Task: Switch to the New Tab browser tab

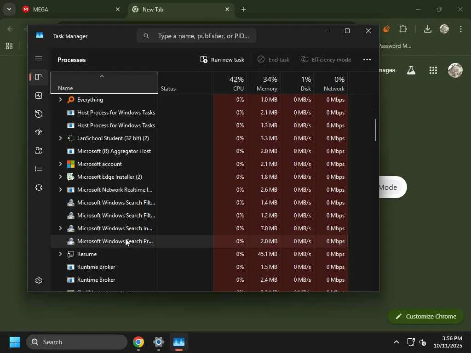Action: click(181, 9)
